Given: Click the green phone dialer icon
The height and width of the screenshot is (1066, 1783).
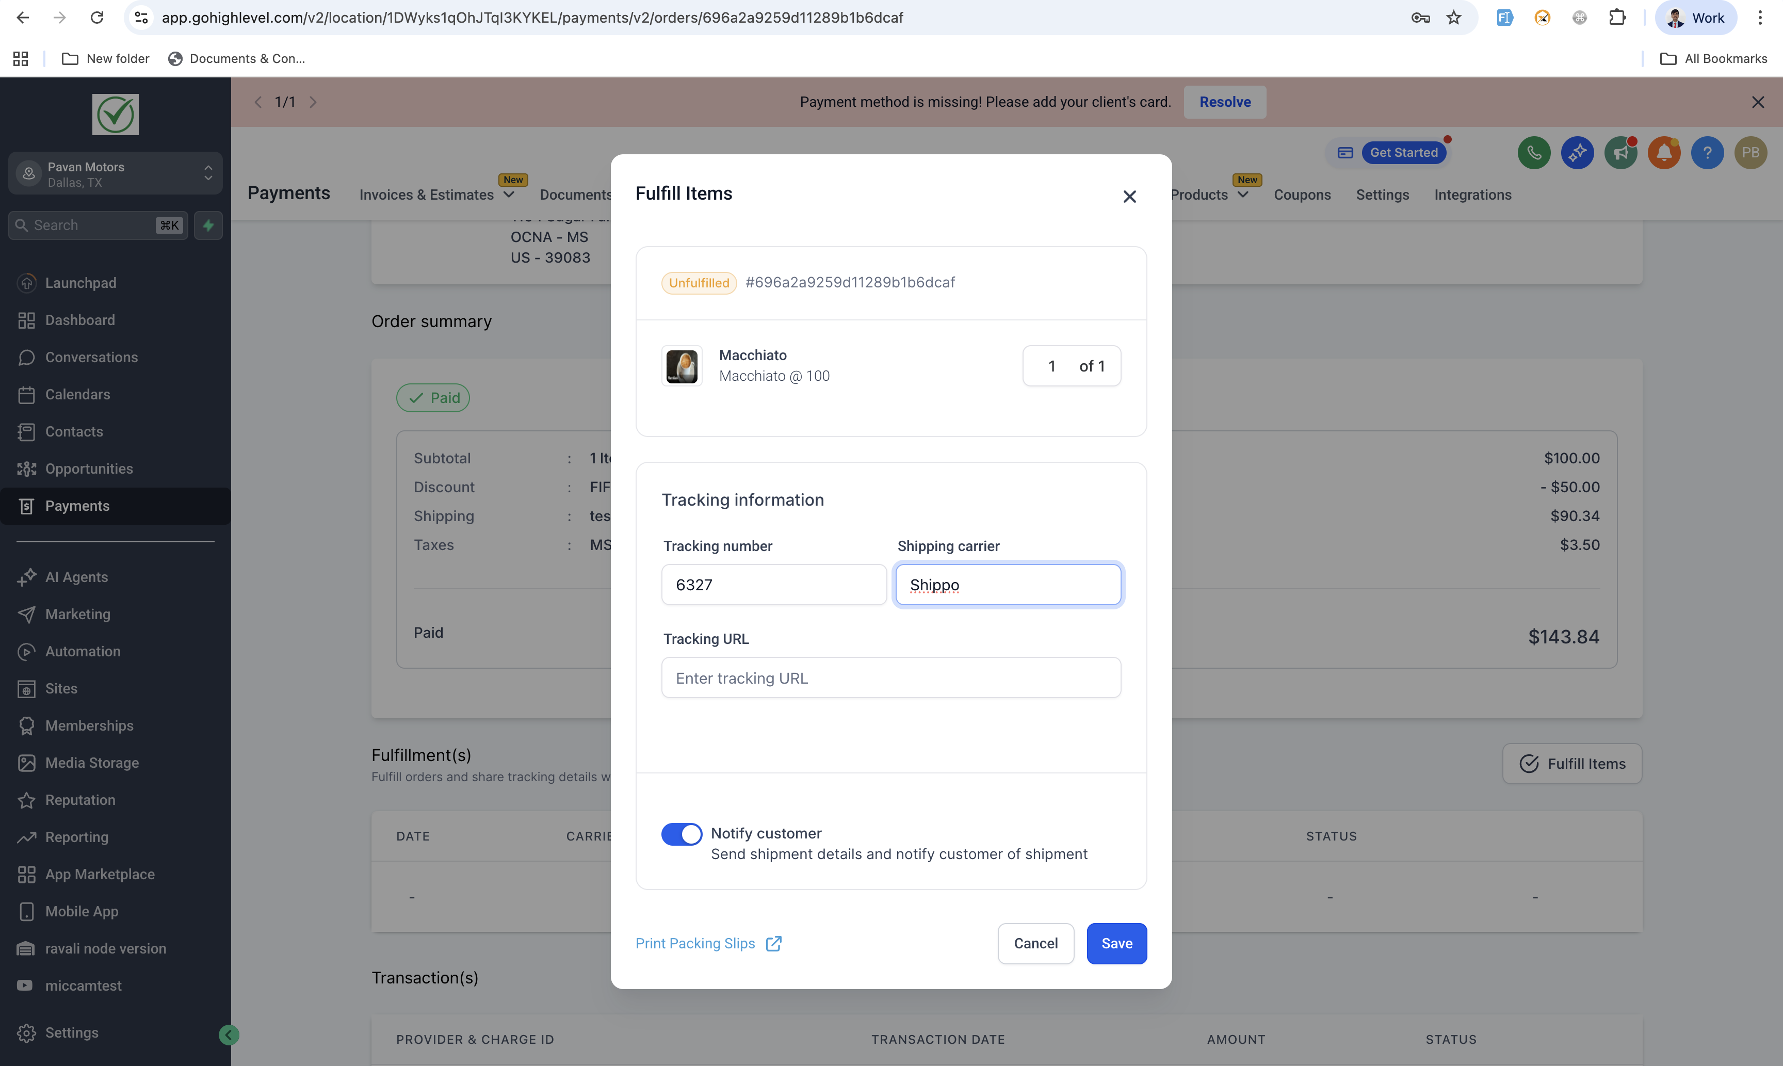Looking at the screenshot, I should [1534, 153].
